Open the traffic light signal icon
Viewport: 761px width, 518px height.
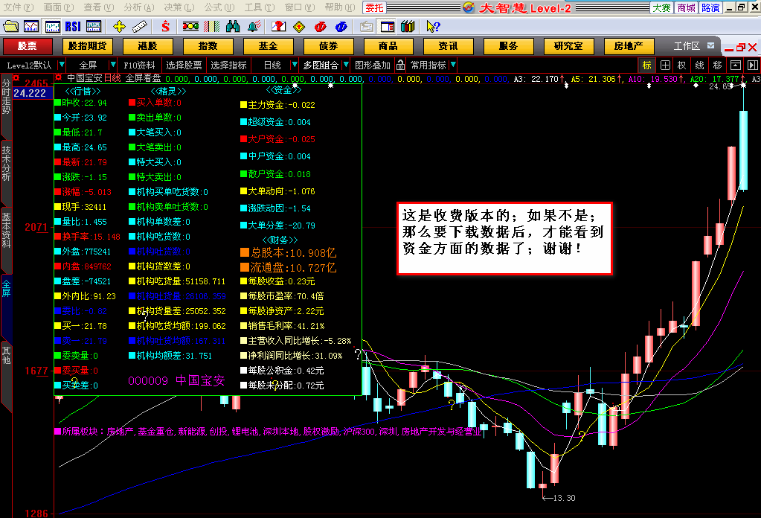click(190, 27)
